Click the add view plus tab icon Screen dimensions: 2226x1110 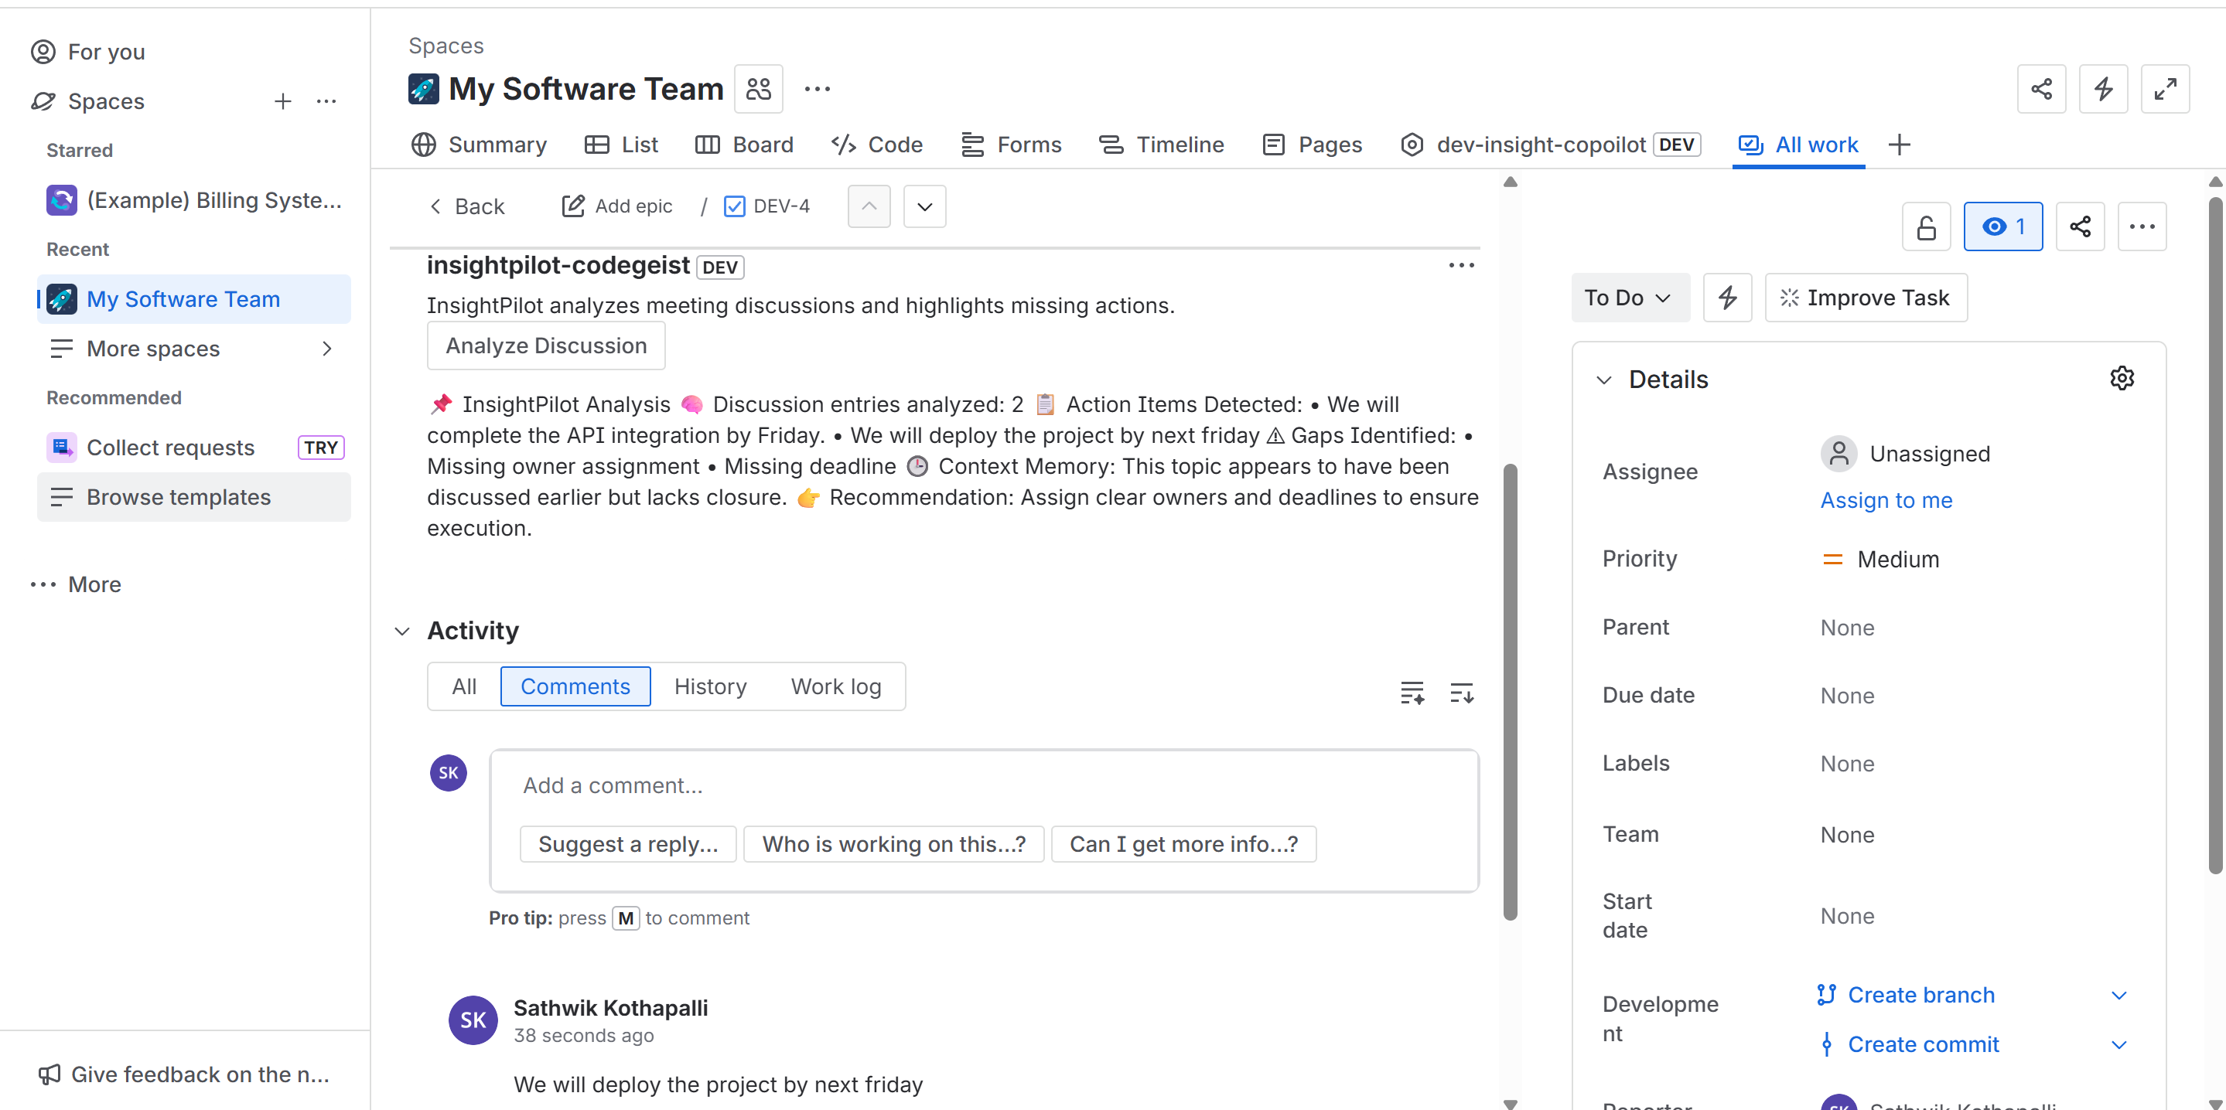pyautogui.click(x=1899, y=145)
